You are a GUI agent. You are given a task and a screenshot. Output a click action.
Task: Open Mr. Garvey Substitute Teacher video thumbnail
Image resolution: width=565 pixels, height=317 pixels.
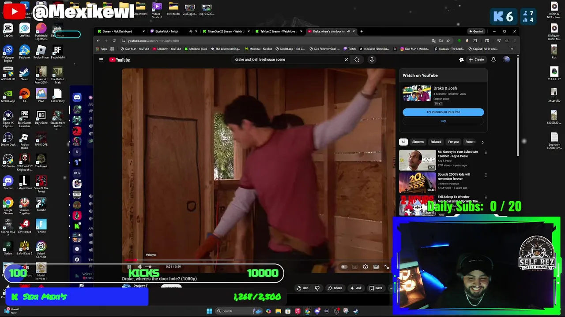417,160
